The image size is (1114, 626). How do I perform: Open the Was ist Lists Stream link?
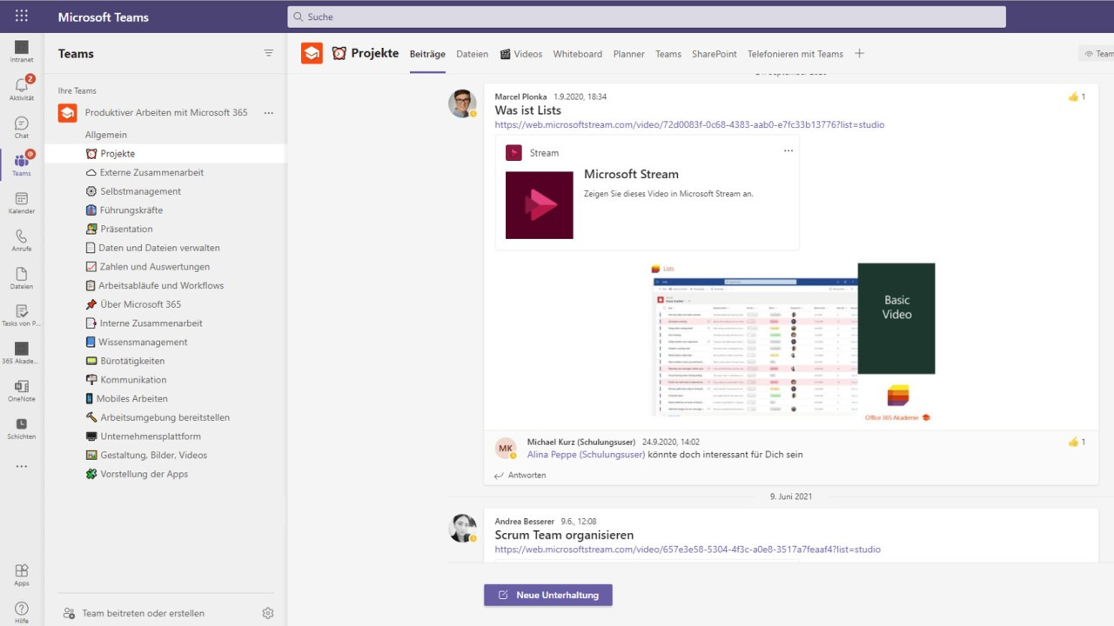[x=689, y=125]
